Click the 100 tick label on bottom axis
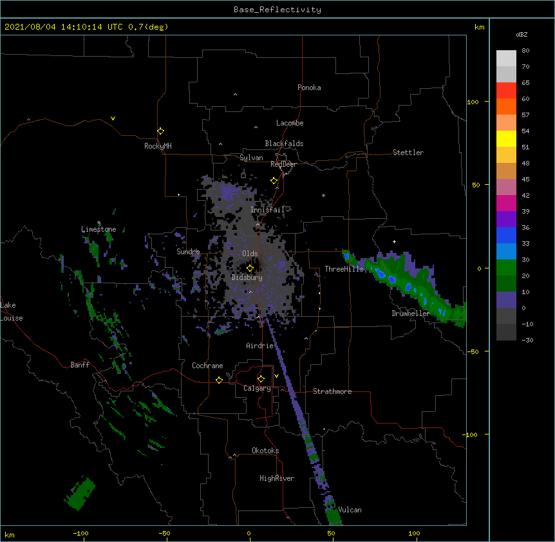 (x=414, y=533)
